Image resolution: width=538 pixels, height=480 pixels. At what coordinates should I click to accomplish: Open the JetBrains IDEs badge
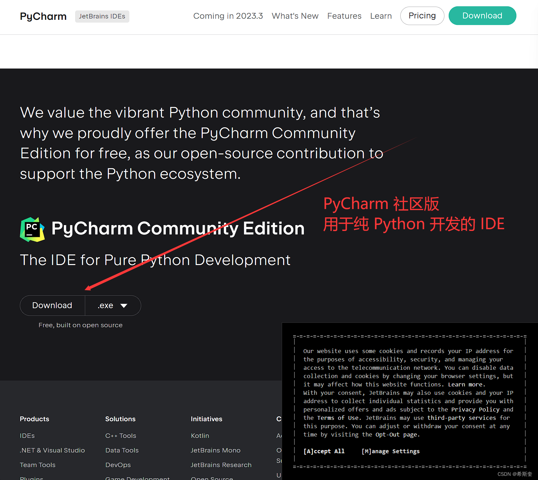point(102,16)
